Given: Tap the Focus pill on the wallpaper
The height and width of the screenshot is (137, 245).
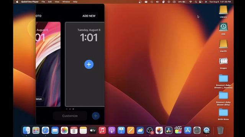Looking at the screenshot, I should [39, 99].
